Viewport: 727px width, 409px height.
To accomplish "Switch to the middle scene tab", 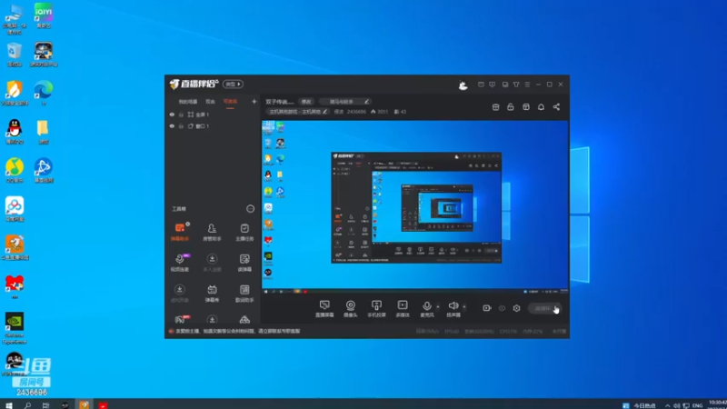I will [211, 102].
